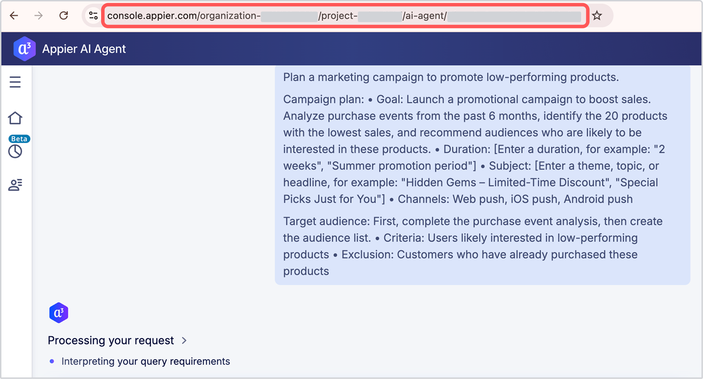This screenshot has height=379, width=703.
Task: Click the Interpreting your query requirements step
Action: click(x=145, y=361)
